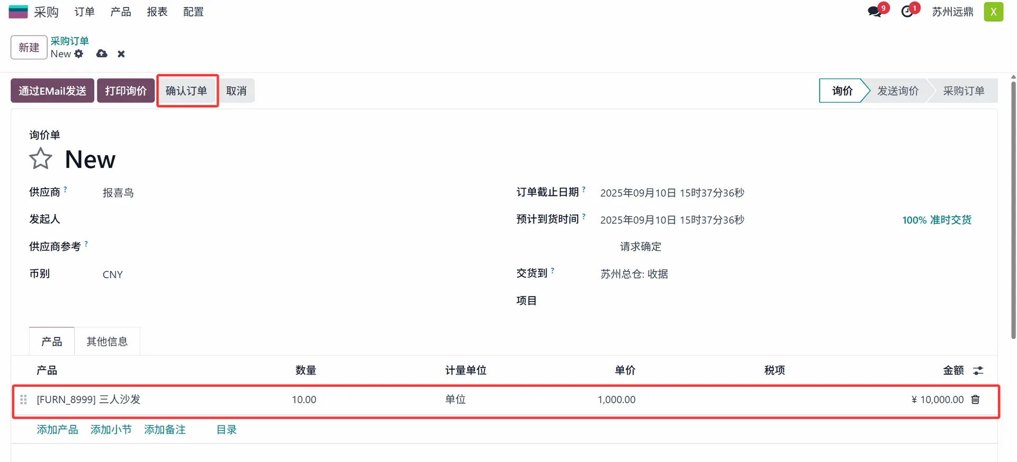Open the chat messages icon
1017x462 pixels.
point(875,12)
